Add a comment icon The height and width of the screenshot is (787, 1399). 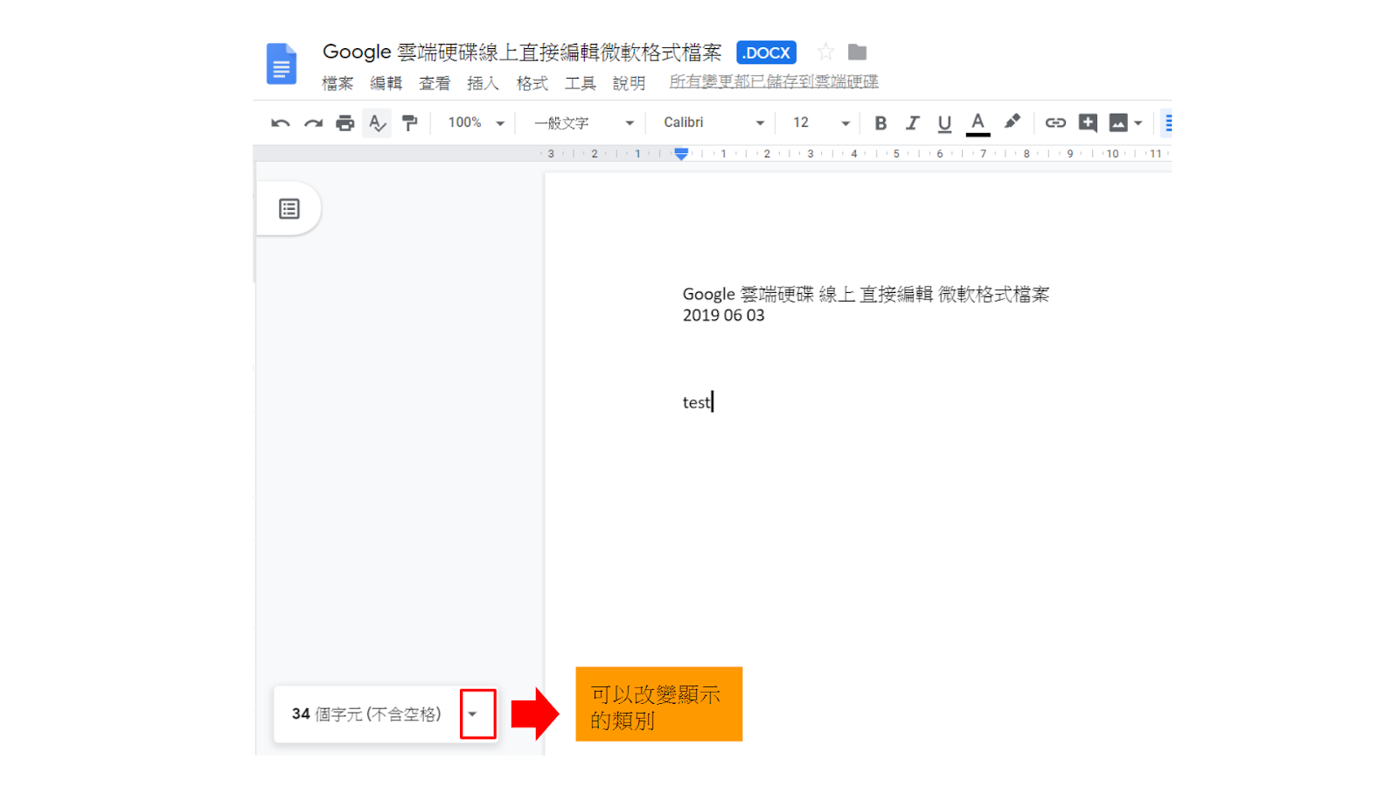1088,122
